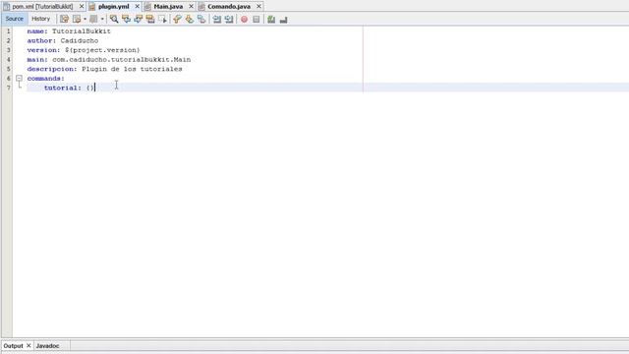The height and width of the screenshot is (354, 629).
Task: Go to Previous Bookmark icon
Action: tap(177, 19)
